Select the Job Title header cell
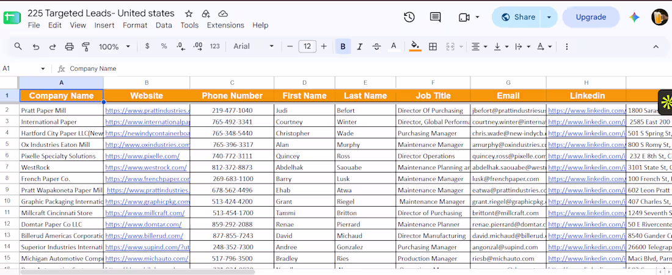Screen dimensions: 672x275 point(433,96)
